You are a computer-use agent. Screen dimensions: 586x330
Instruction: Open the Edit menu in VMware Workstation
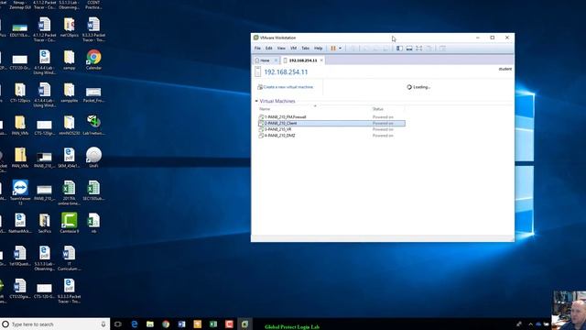268,49
